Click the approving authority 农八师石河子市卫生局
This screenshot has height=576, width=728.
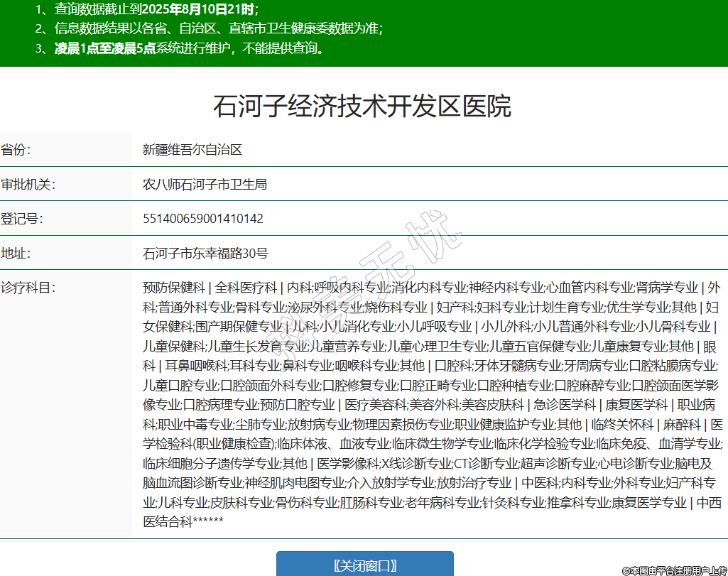pyautogui.click(x=205, y=184)
